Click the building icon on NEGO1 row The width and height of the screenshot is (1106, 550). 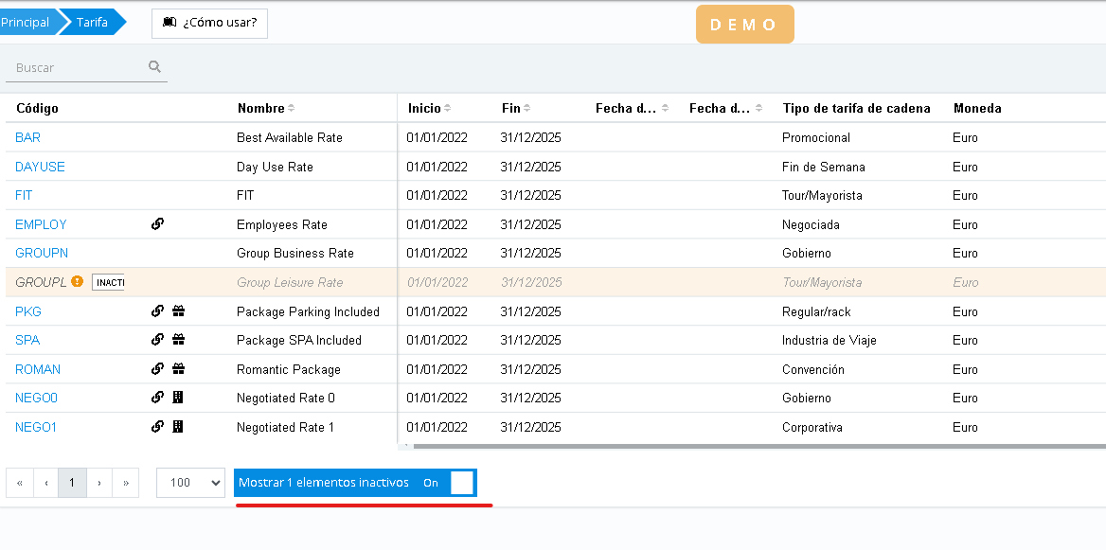[x=178, y=427]
